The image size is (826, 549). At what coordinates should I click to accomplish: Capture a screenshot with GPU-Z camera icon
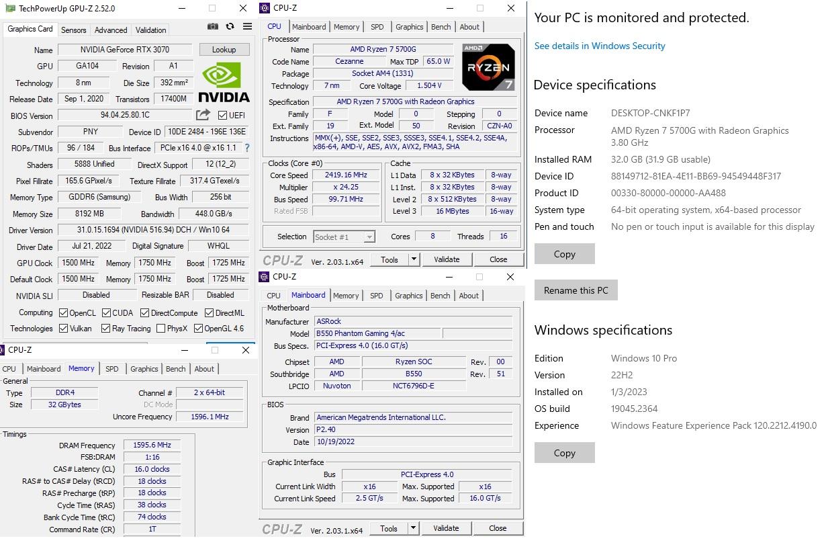(x=213, y=27)
